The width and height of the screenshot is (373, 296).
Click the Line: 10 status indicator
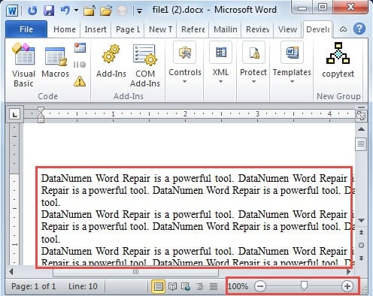point(83,286)
